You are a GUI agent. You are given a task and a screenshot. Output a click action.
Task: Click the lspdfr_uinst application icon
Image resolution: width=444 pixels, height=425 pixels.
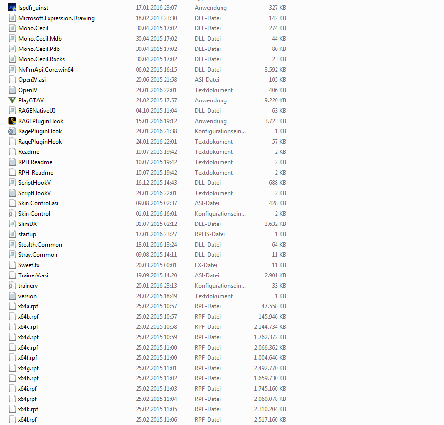pos(12,8)
